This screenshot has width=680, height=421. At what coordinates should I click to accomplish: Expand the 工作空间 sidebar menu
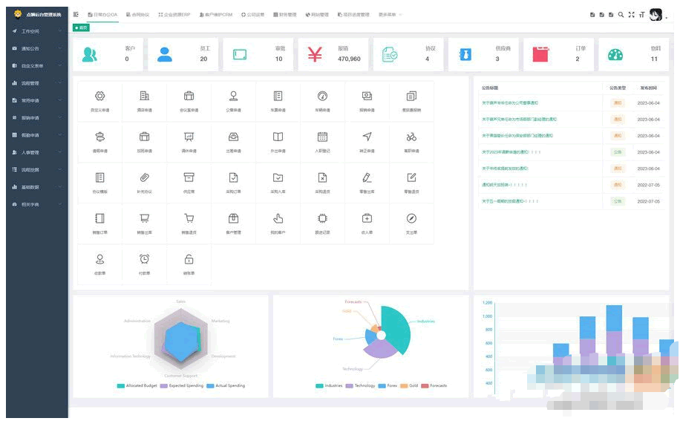[x=31, y=32]
